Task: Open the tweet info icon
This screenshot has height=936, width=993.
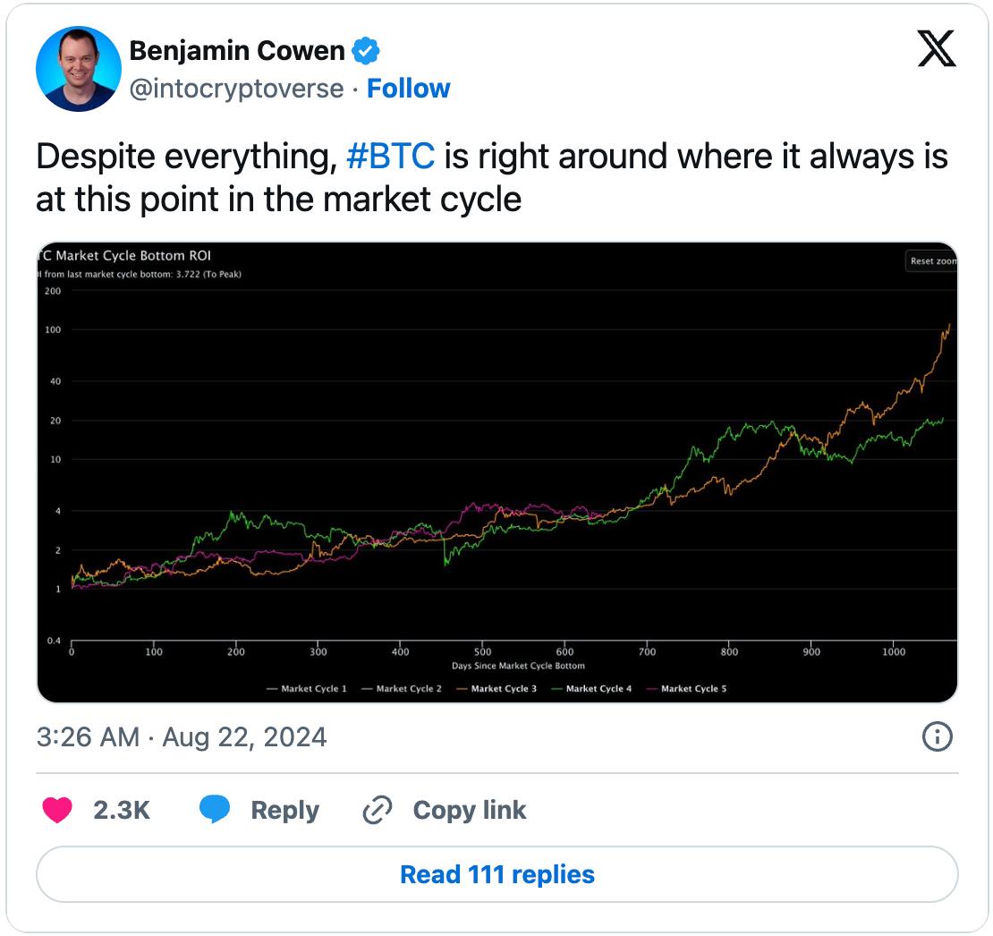Action: [937, 736]
